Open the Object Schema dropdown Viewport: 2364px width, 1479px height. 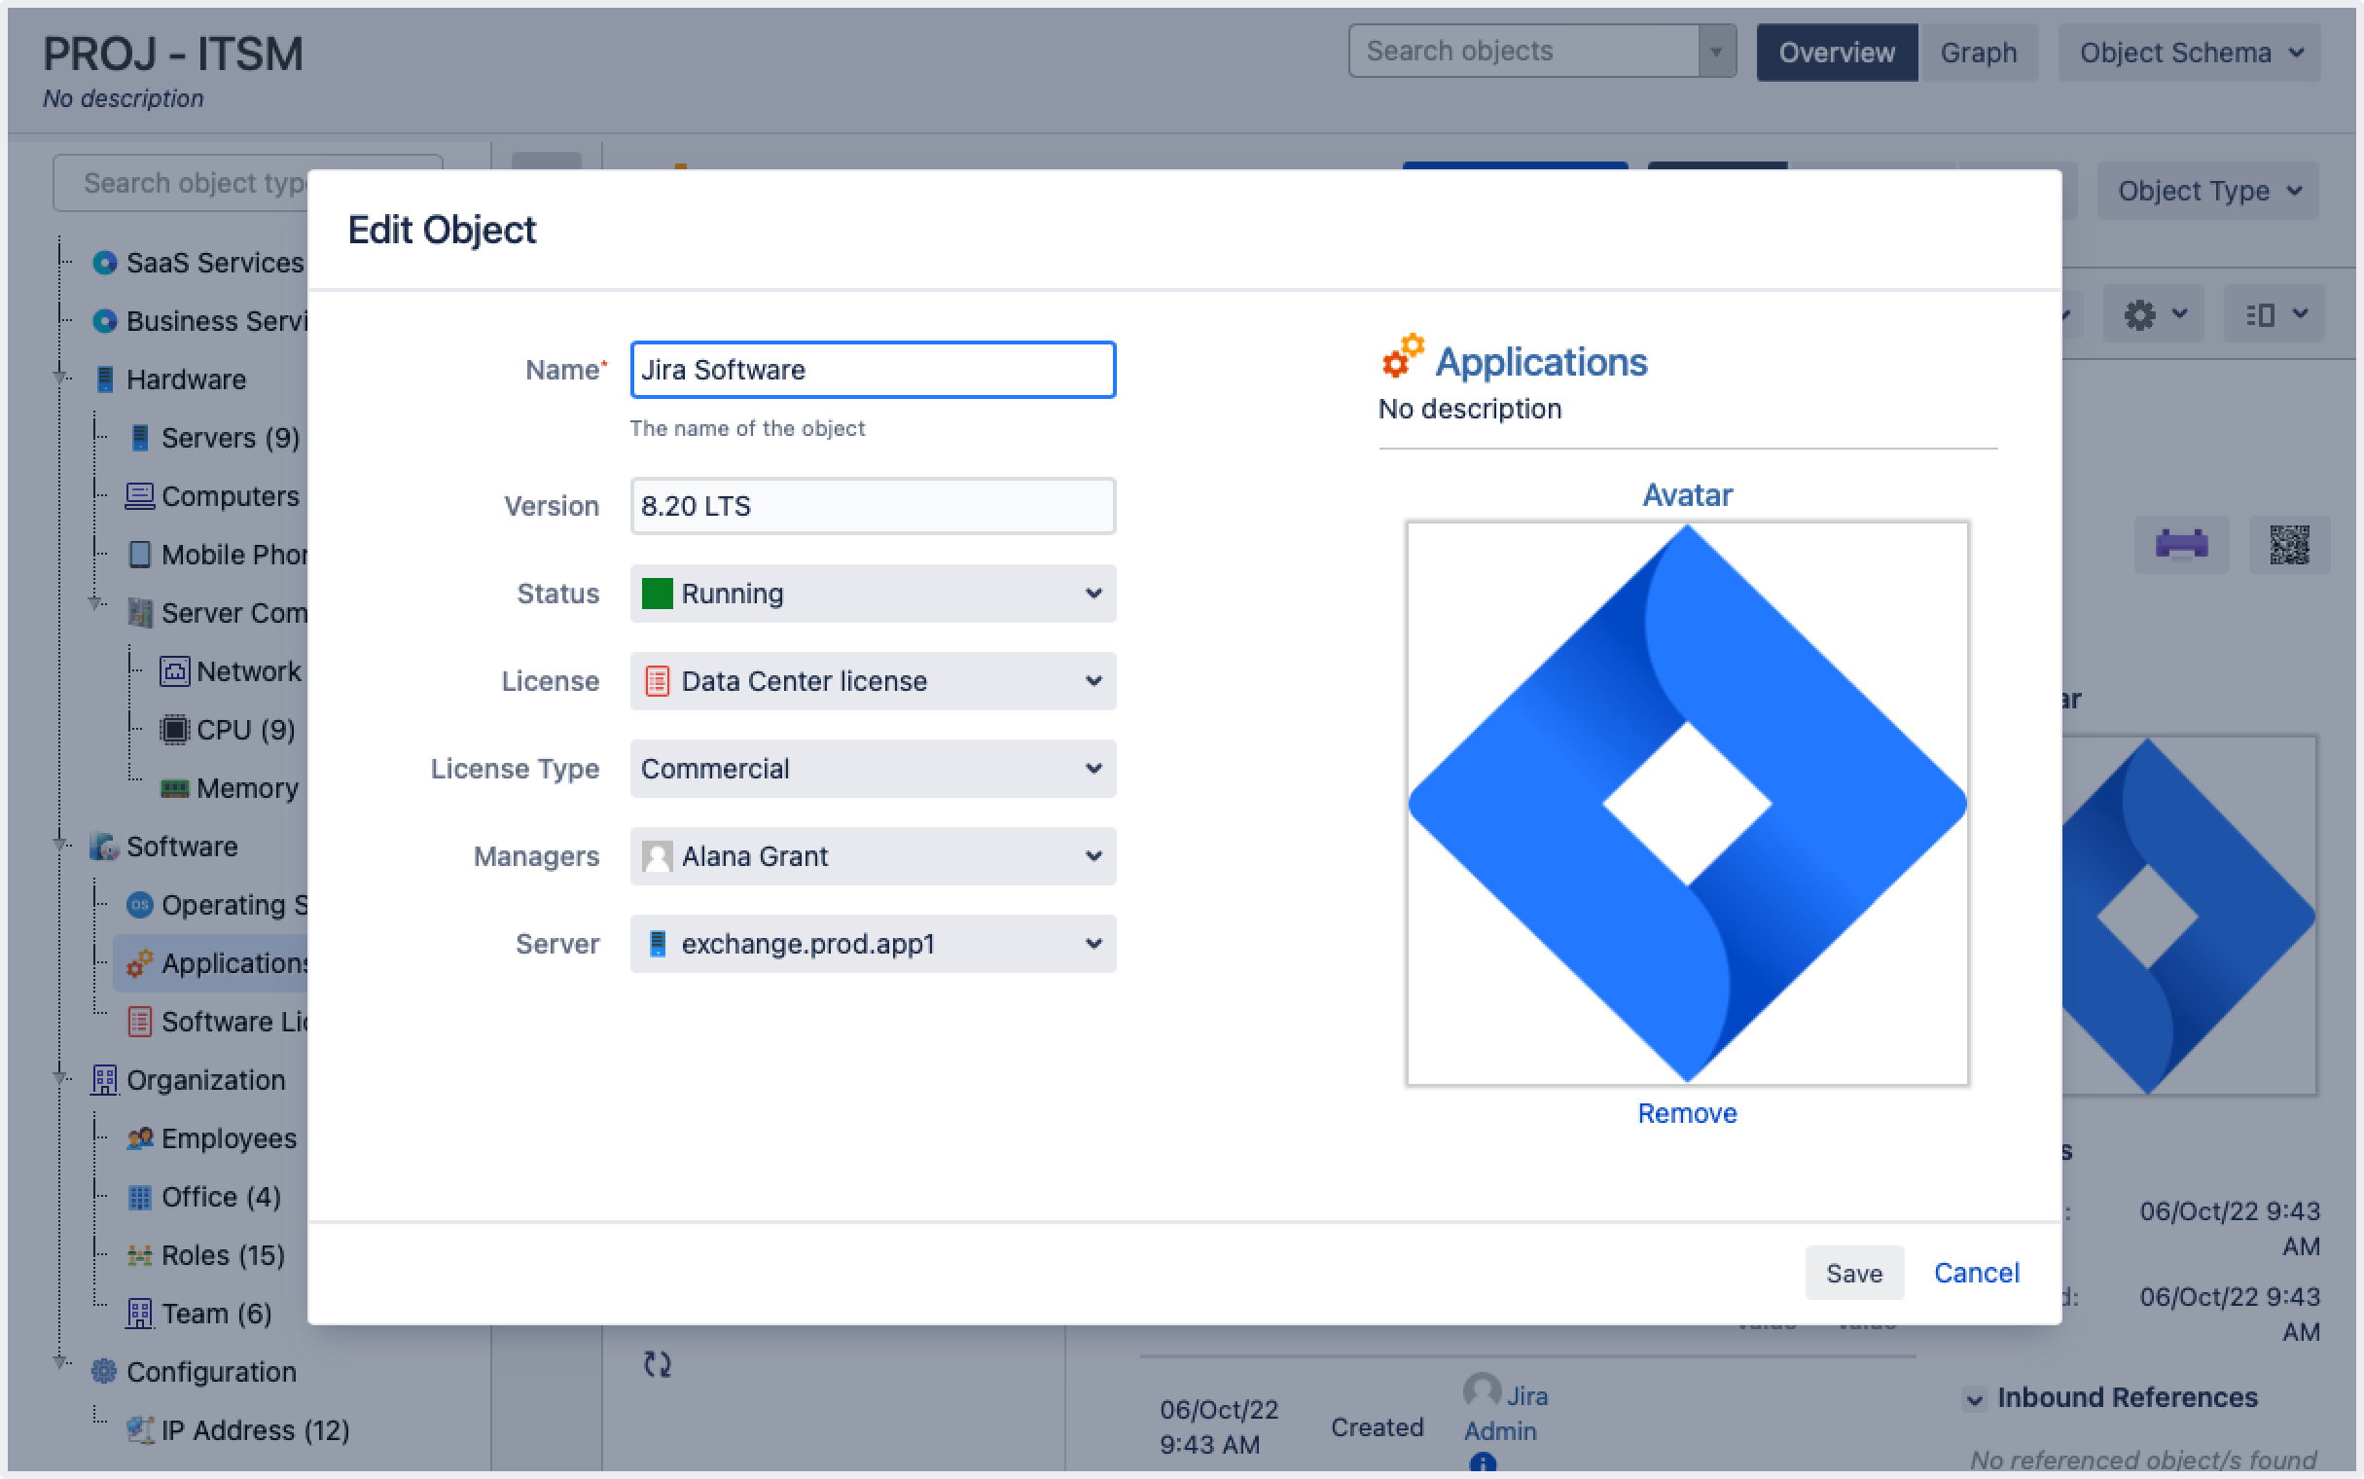click(2189, 53)
